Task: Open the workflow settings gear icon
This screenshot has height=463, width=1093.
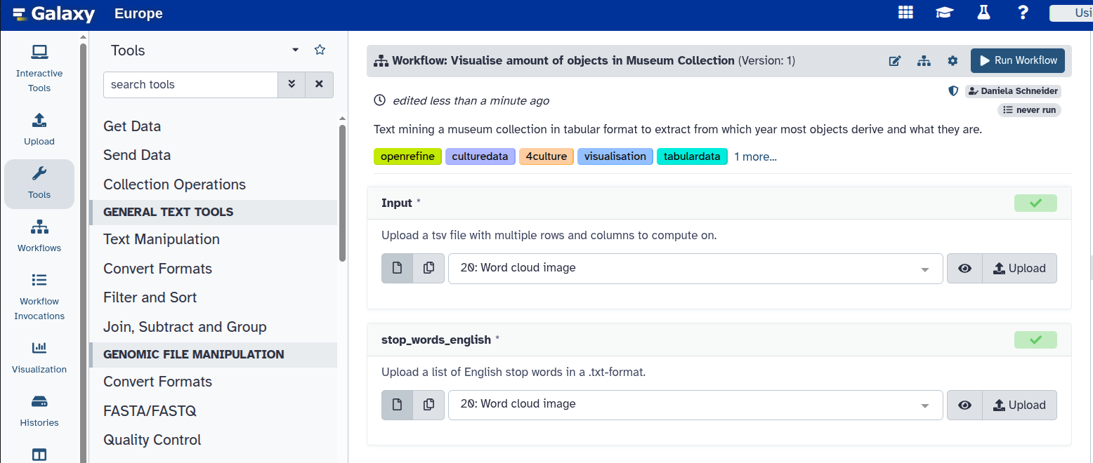Action: pyautogui.click(x=953, y=61)
